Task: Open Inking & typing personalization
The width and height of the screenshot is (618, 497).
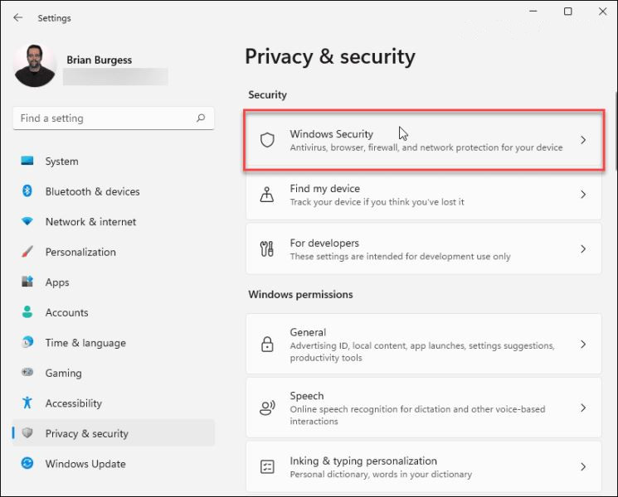Action: [423, 467]
